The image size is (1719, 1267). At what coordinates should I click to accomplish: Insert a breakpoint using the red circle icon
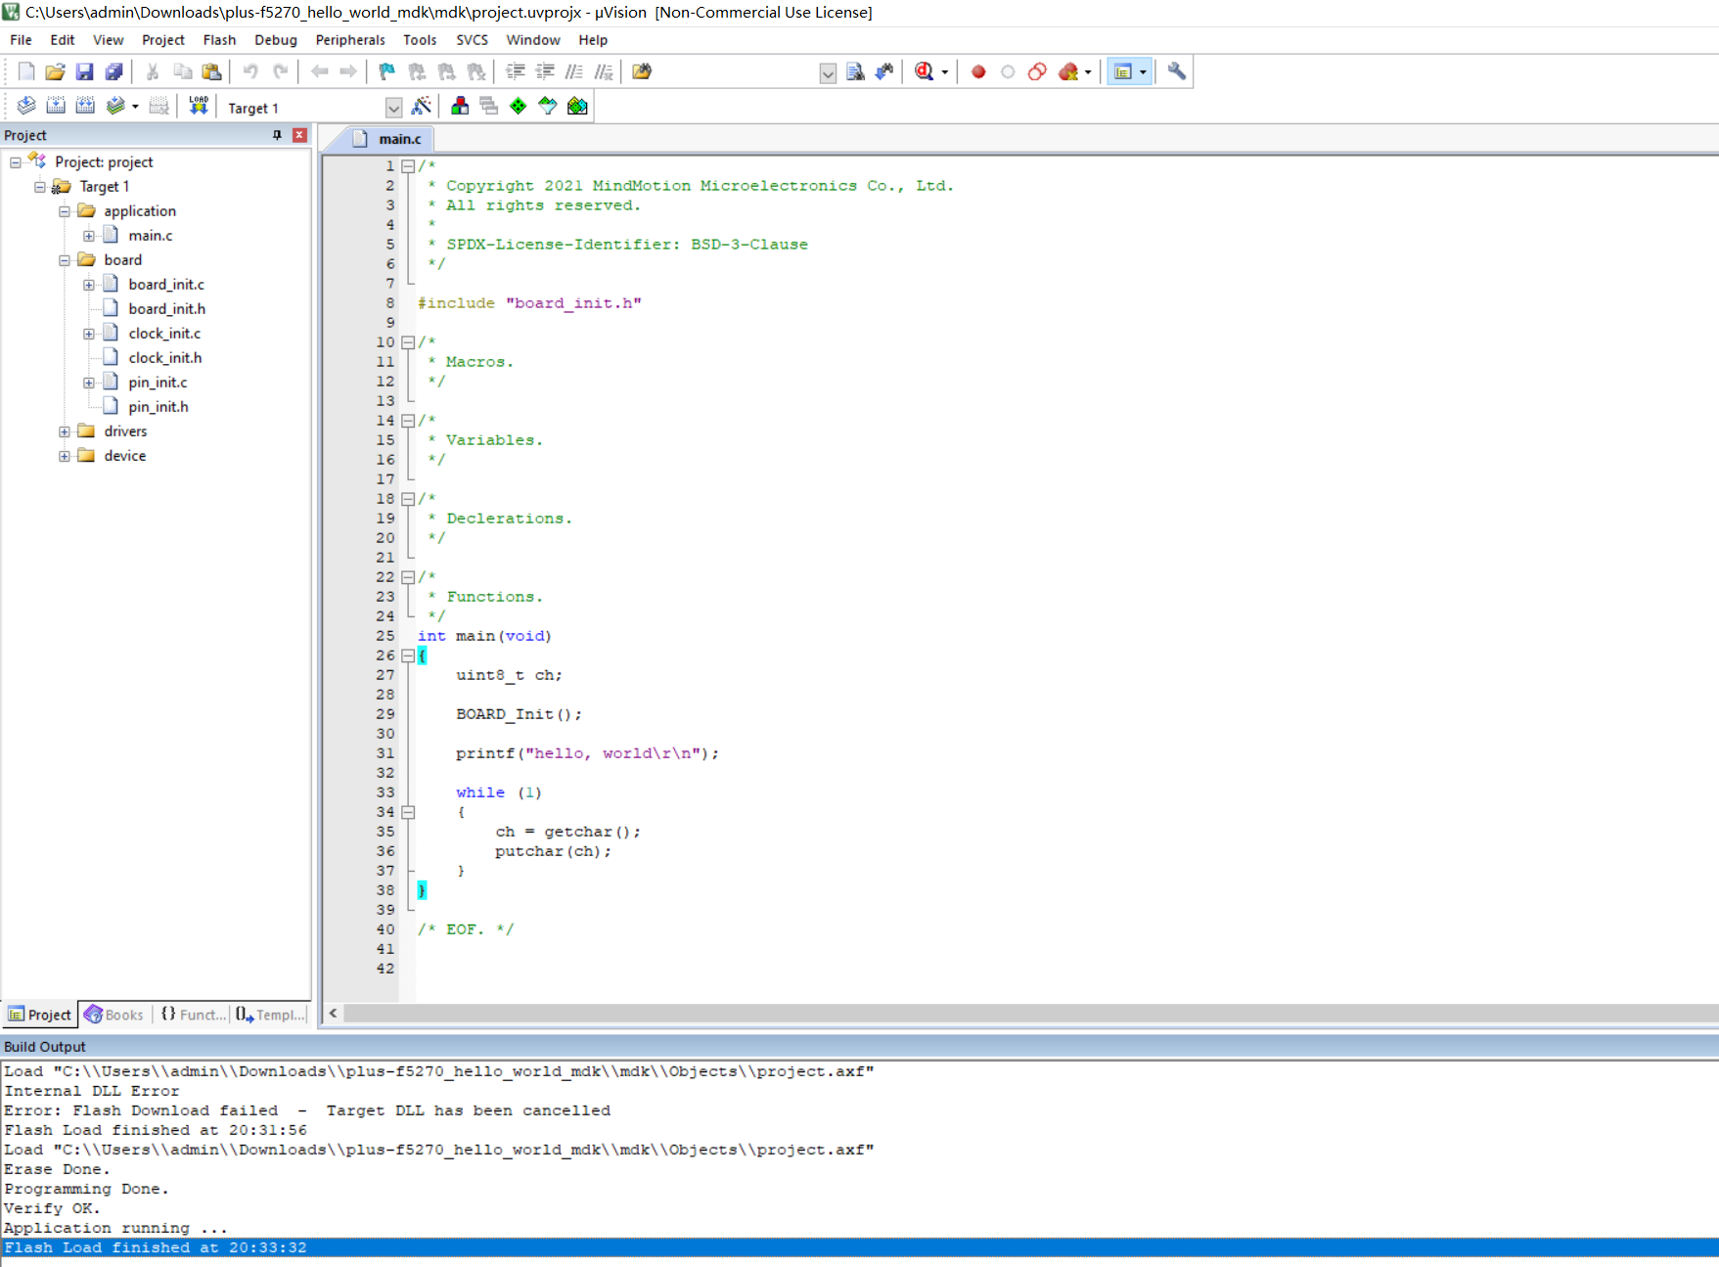click(977, 71)
